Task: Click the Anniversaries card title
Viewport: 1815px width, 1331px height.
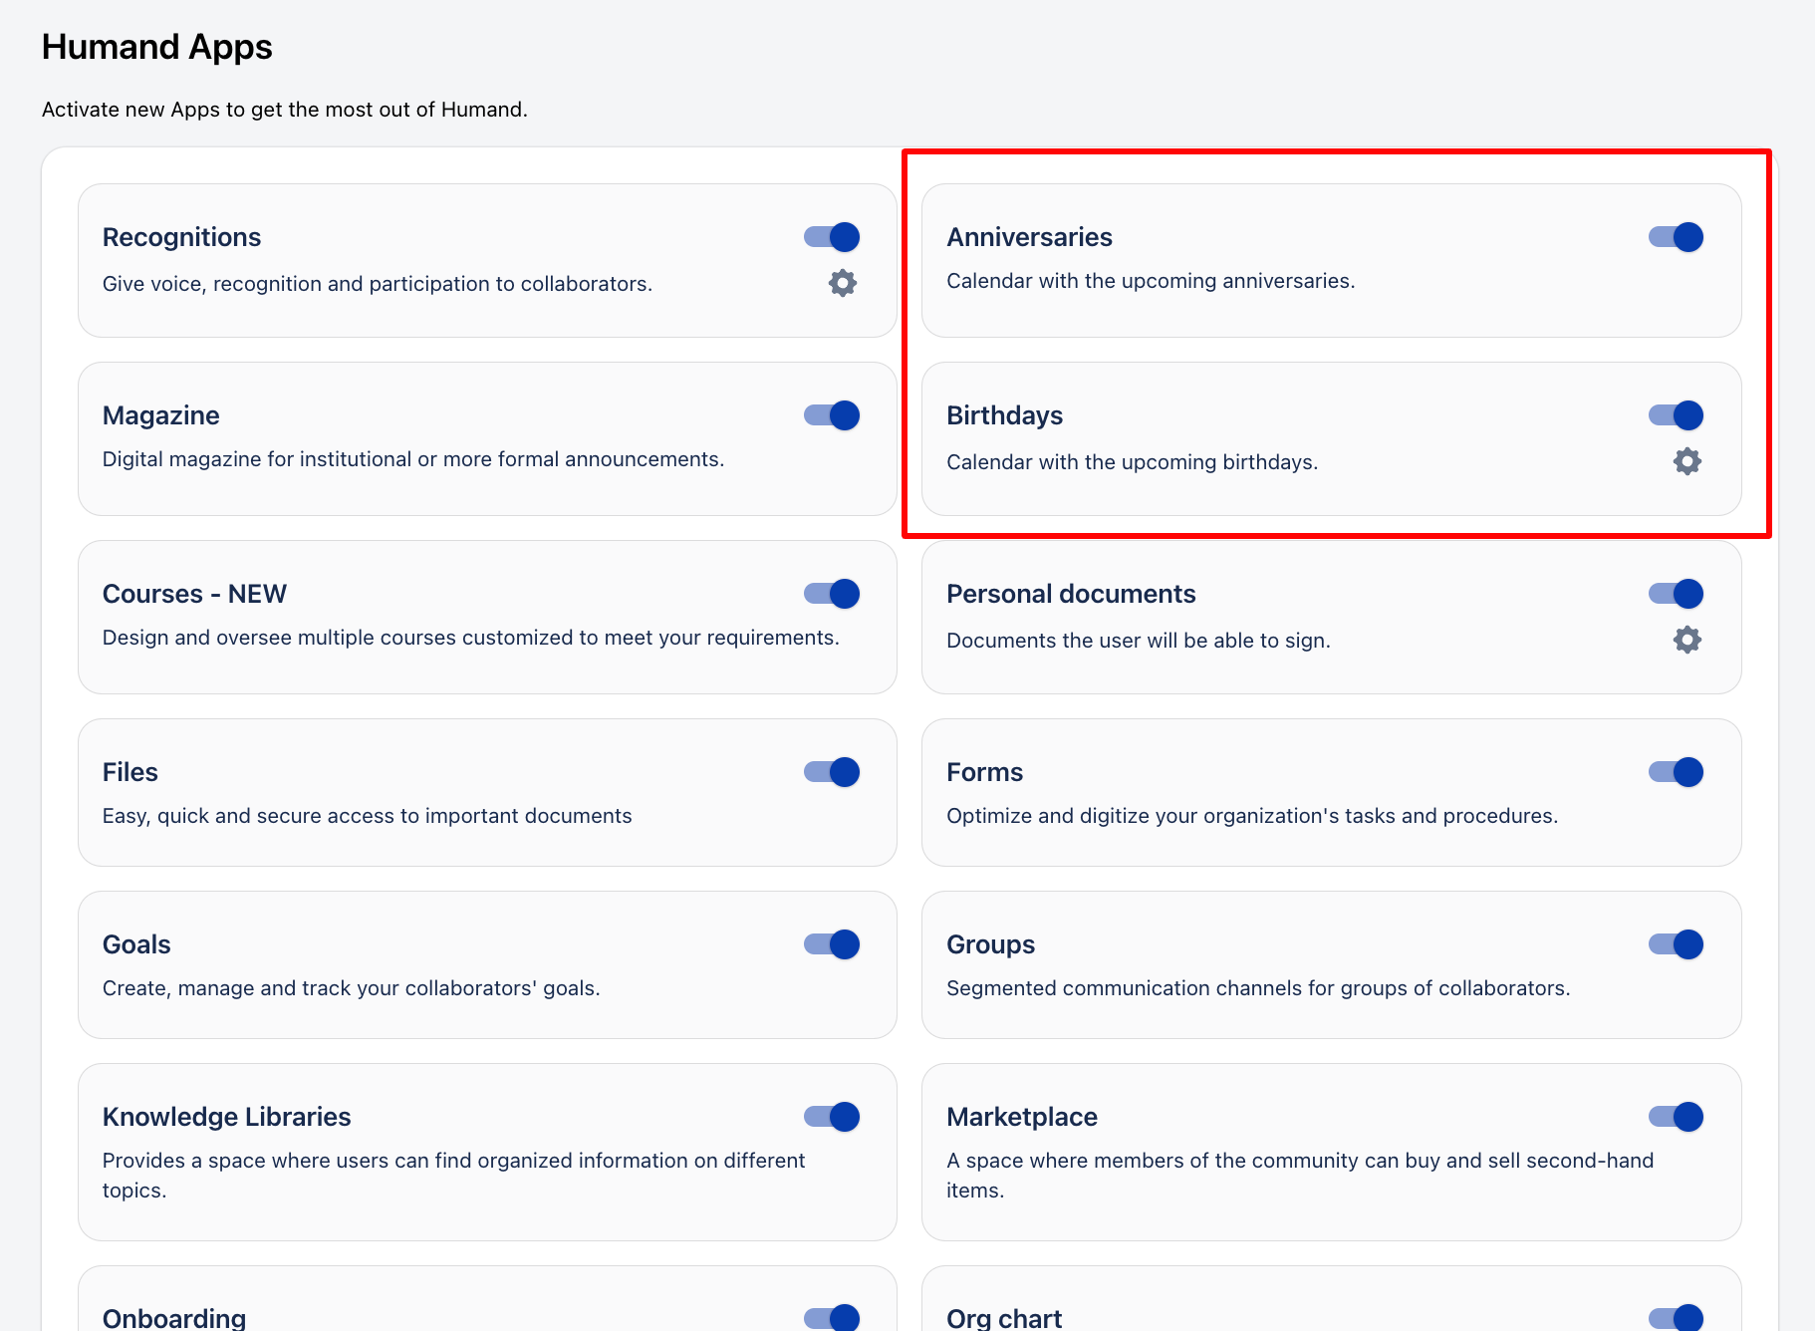Action: coord(1029,237)
